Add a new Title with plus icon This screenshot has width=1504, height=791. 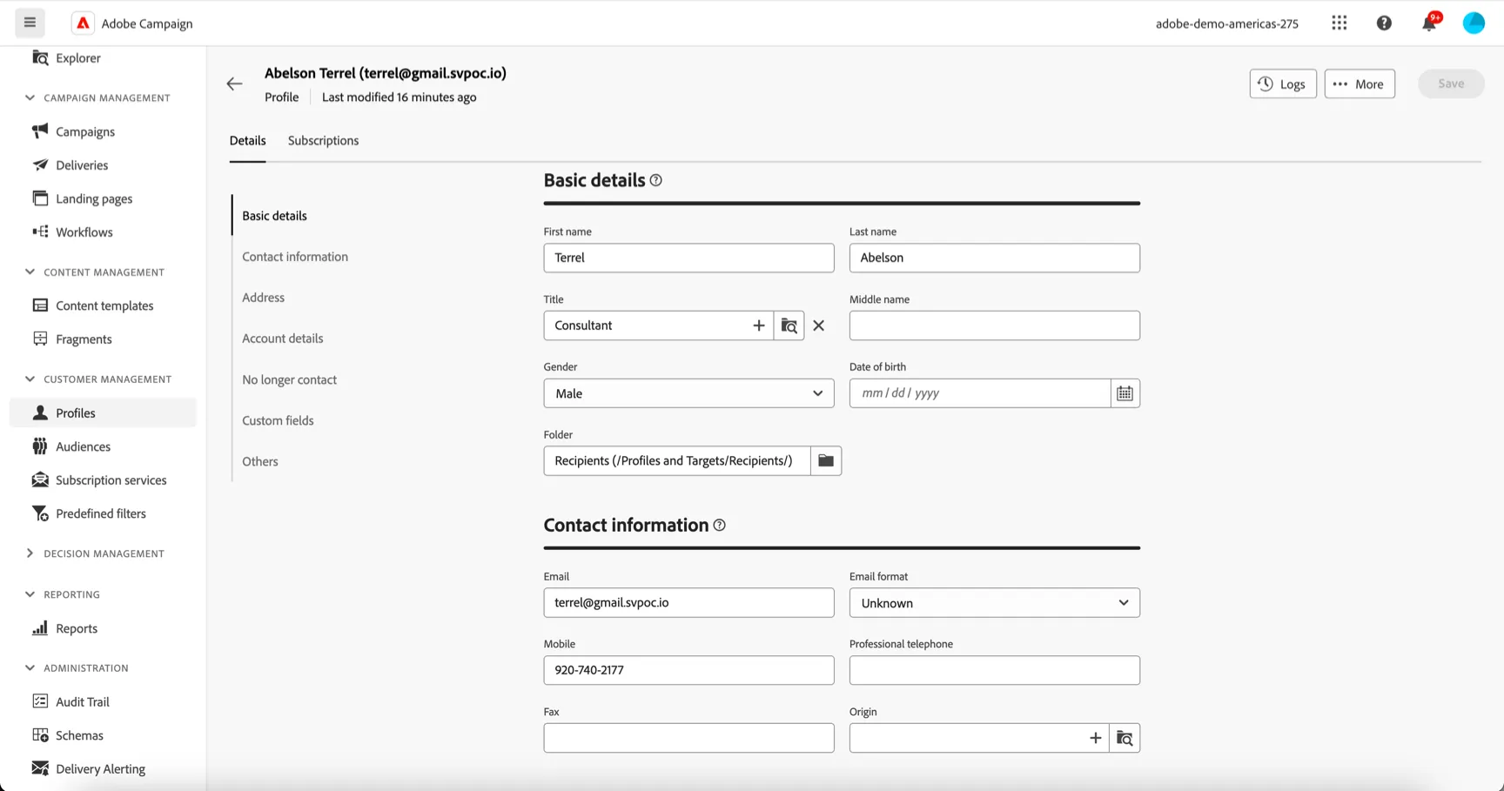759,325
